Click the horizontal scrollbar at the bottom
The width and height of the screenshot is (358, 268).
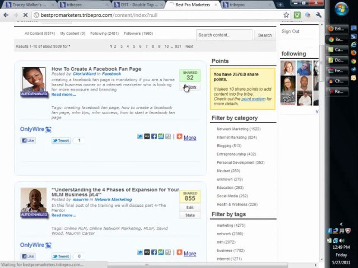point(197,265)
